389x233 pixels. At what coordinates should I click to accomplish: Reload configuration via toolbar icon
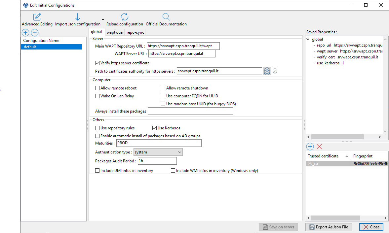tap(125, 17)
